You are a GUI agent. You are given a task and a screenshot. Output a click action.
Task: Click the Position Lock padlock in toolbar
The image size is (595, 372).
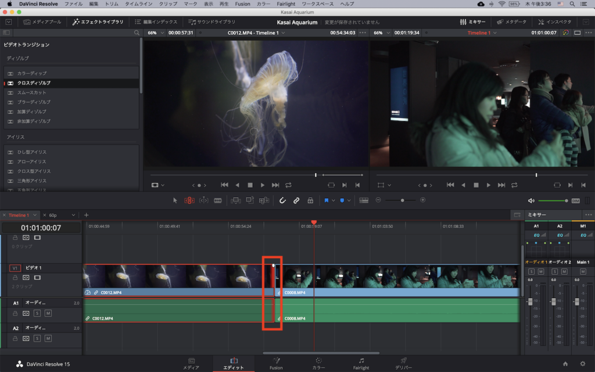(310, 200)
